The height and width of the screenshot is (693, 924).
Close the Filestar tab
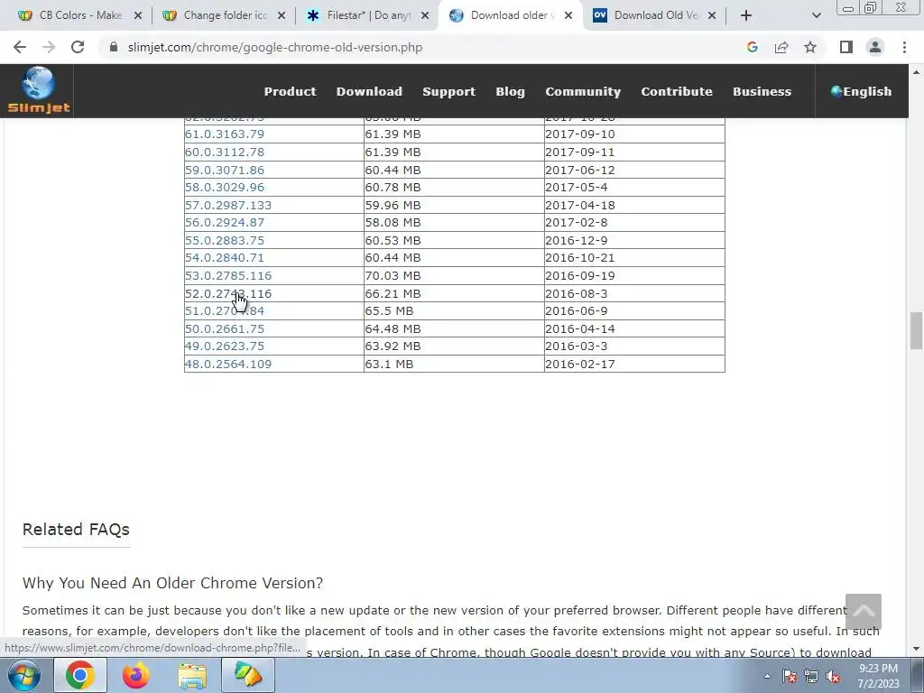coord(425,15)
